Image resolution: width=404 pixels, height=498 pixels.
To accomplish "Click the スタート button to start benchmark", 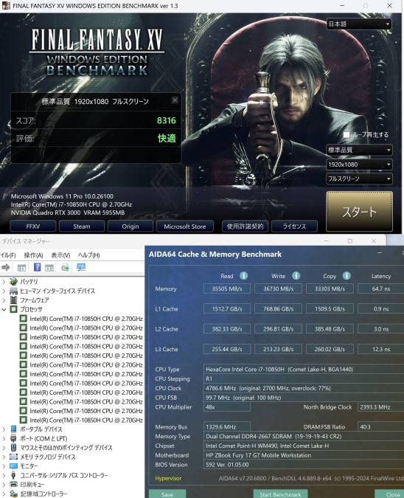I will (359, 212).
